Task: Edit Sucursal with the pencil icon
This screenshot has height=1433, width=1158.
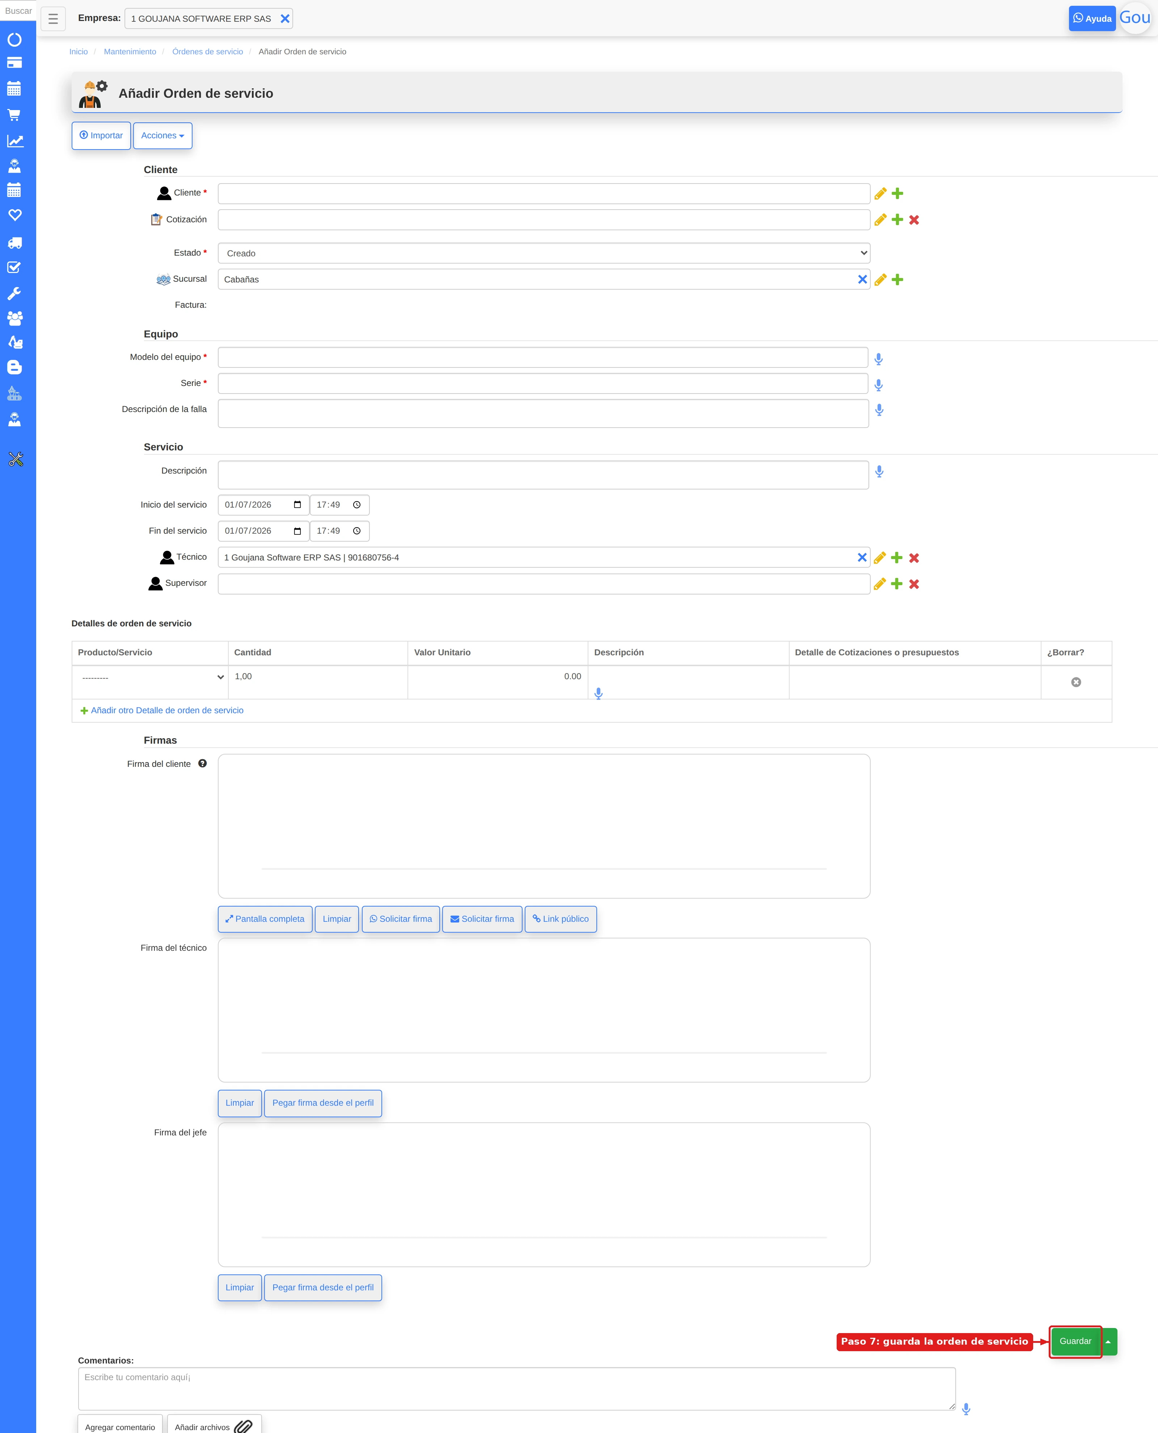Action: (880, 280)
